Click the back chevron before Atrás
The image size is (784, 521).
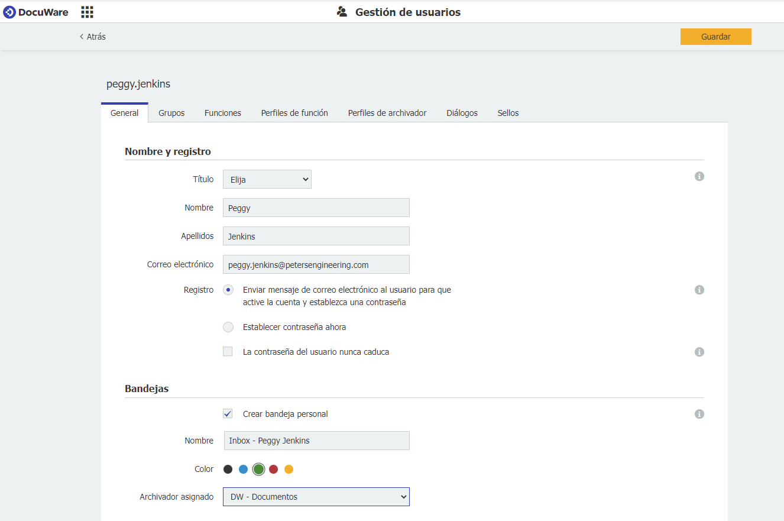81,36
